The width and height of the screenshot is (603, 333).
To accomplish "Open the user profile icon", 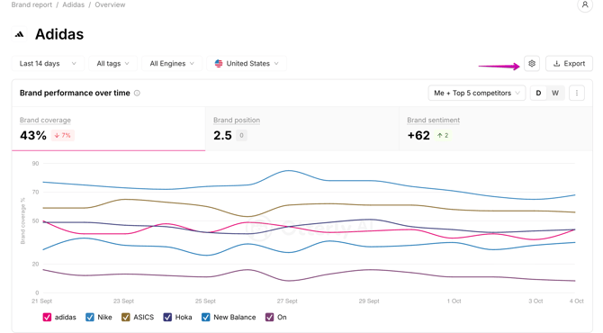I will pyautogui.click(x=584, y=5).
